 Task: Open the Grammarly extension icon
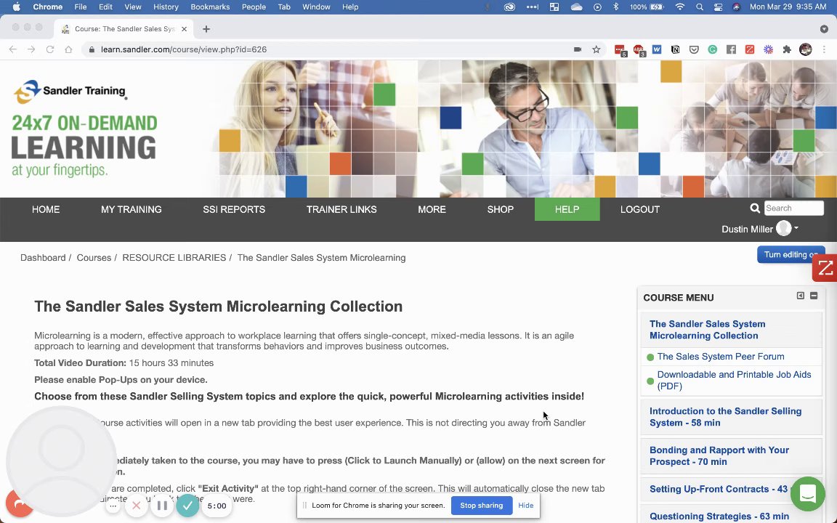tap(713, 49)
